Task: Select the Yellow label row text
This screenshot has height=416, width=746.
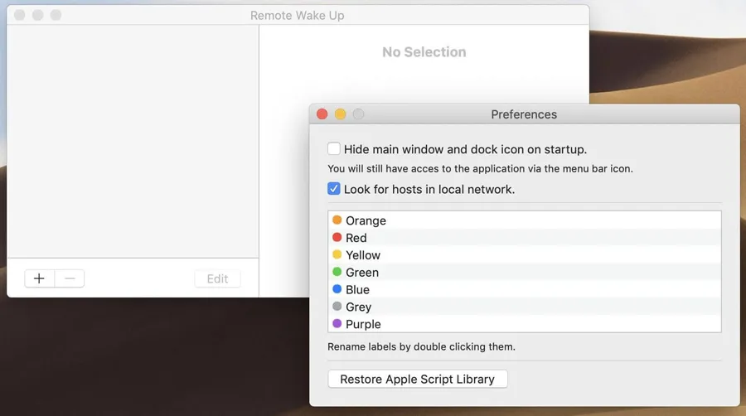Action: pyautogui.click(x=363, y=255)
